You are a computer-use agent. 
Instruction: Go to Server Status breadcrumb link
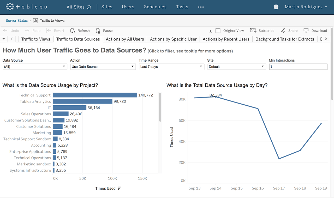point(16,21)
